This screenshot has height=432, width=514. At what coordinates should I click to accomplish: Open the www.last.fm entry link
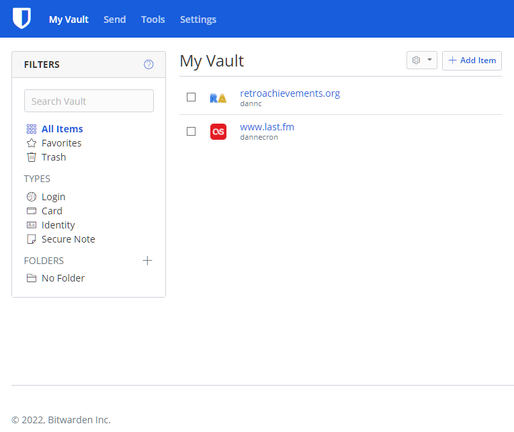[267, 127]
